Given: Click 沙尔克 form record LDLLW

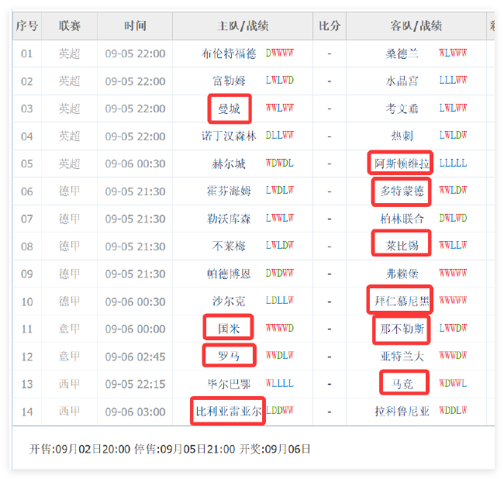Looking at the screenshot, I should coord(280,301).
